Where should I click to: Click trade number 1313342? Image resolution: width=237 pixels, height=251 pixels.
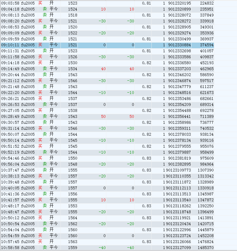(205, 176)
